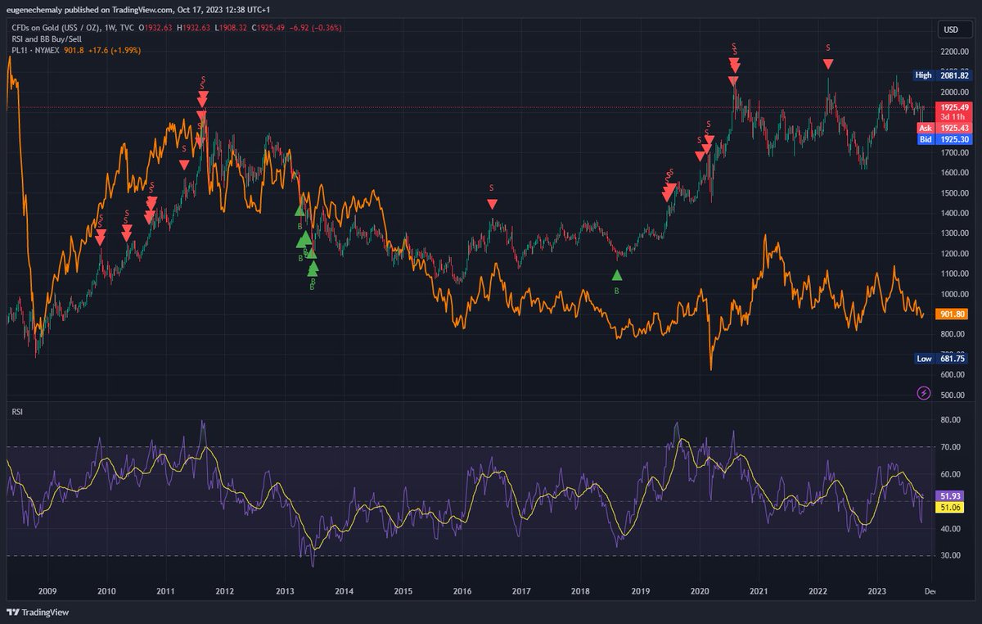Click the year 2015 on the time axis
982x624 pixels.
[403, 590]
